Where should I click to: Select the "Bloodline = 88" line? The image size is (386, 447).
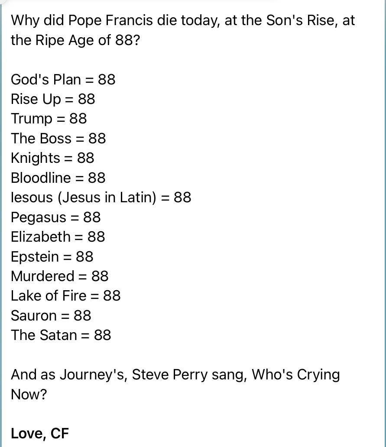point(58,178)
